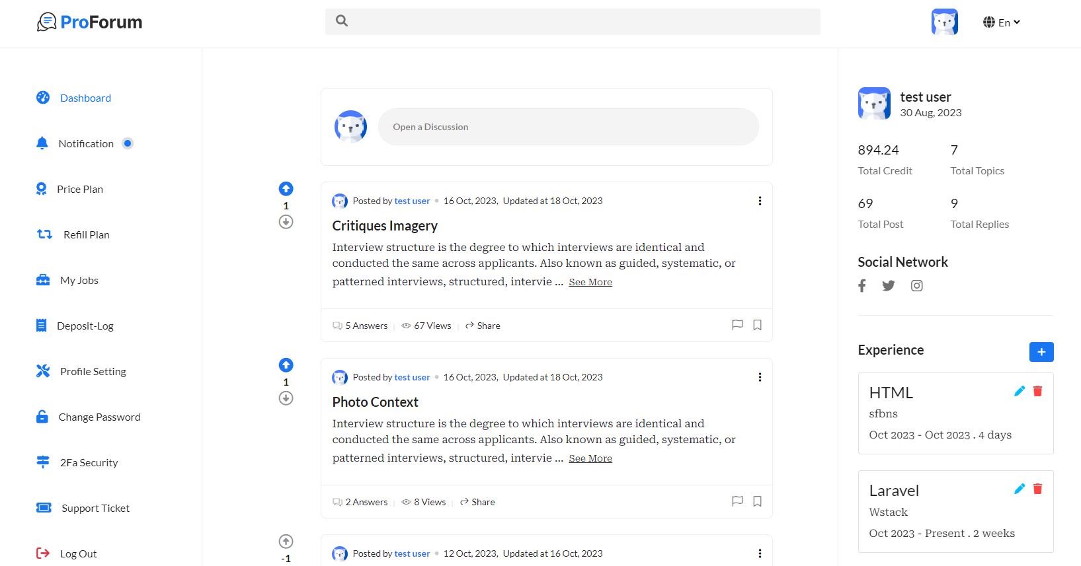Open options menu for Critiques Imagery post
The height and width of the screenshot is (566, 1081).
tap(760, 201)
